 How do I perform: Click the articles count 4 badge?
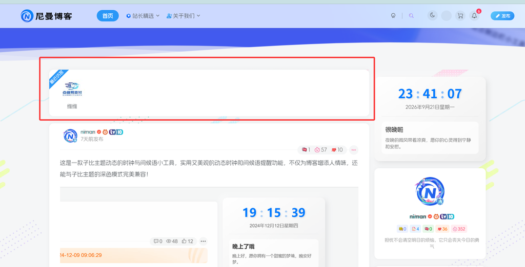(x=415, y=229)
